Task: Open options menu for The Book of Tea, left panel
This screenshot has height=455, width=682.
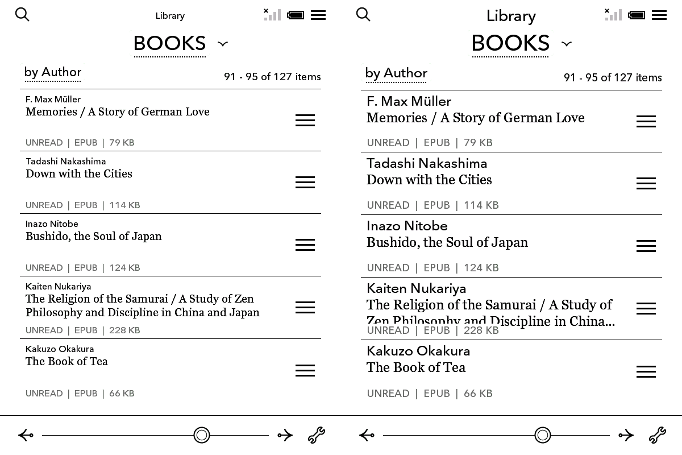Action: pyautogui.click(x=305, y=371)
